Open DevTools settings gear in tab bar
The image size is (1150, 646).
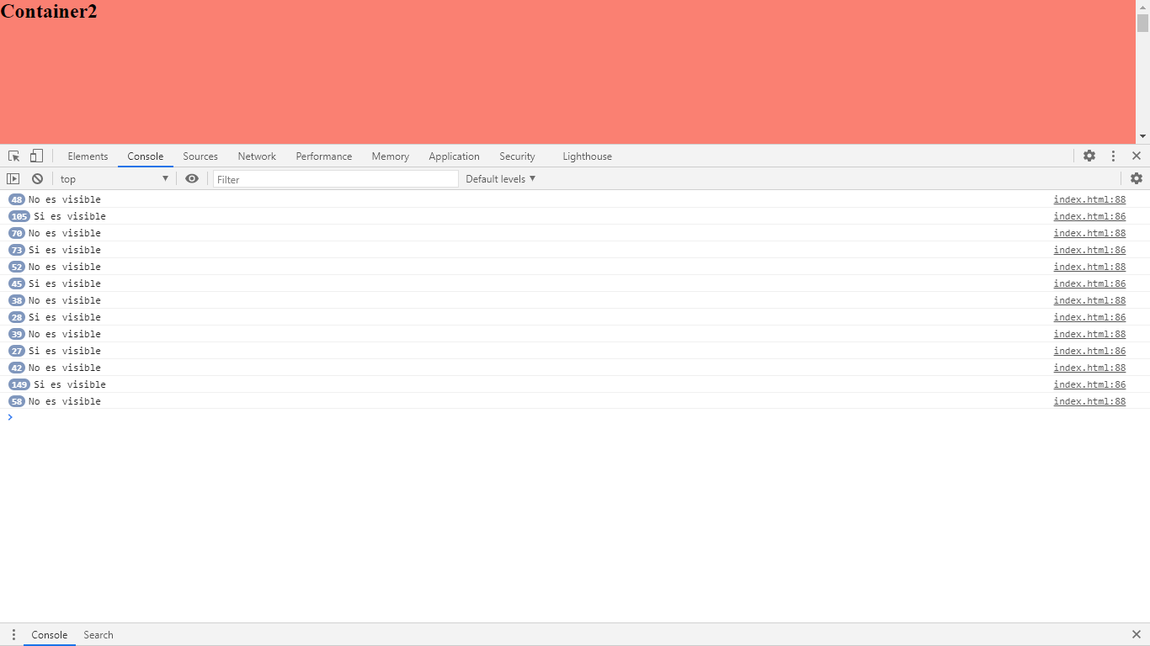click(1089, 156)
